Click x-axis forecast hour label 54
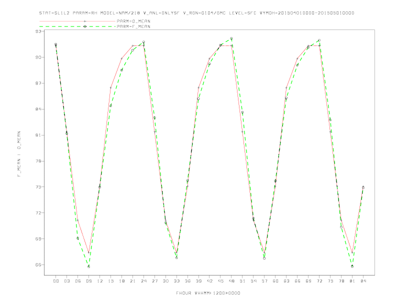Image resolution: width=396 pixels, height=306 pixels. click(x=253, y=281)
